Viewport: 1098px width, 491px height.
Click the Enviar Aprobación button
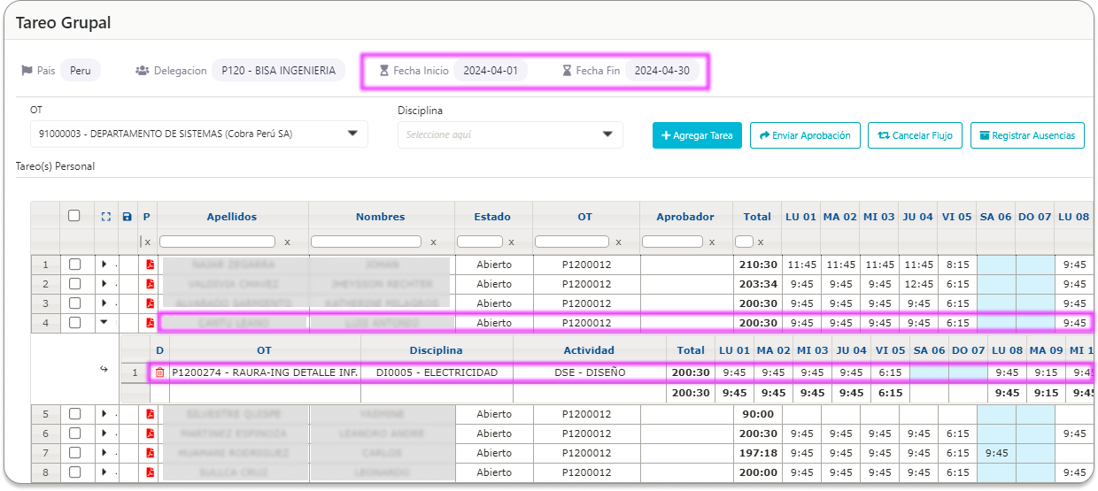[805, 135]
